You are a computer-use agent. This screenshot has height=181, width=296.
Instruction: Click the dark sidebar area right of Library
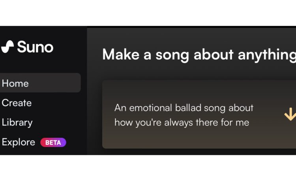(59, 123)
